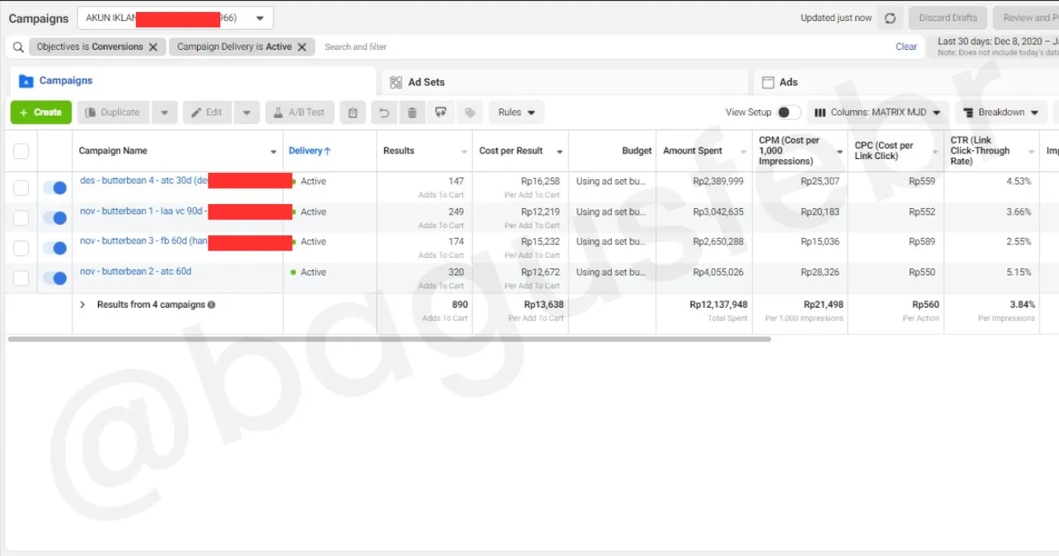The height and width of the screenshot is (556, 1059).
Task: Remove the Campaign Delivery is Active filter
Action: 302,47
